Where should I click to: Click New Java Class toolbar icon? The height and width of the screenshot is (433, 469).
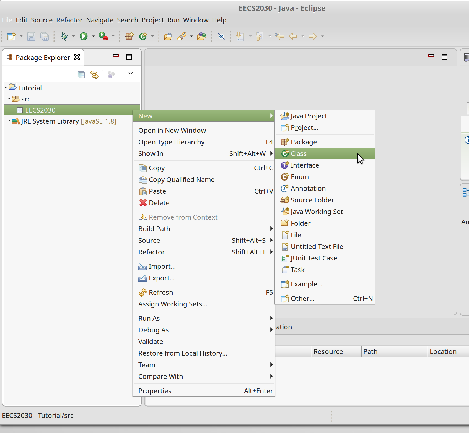[143, 36]
